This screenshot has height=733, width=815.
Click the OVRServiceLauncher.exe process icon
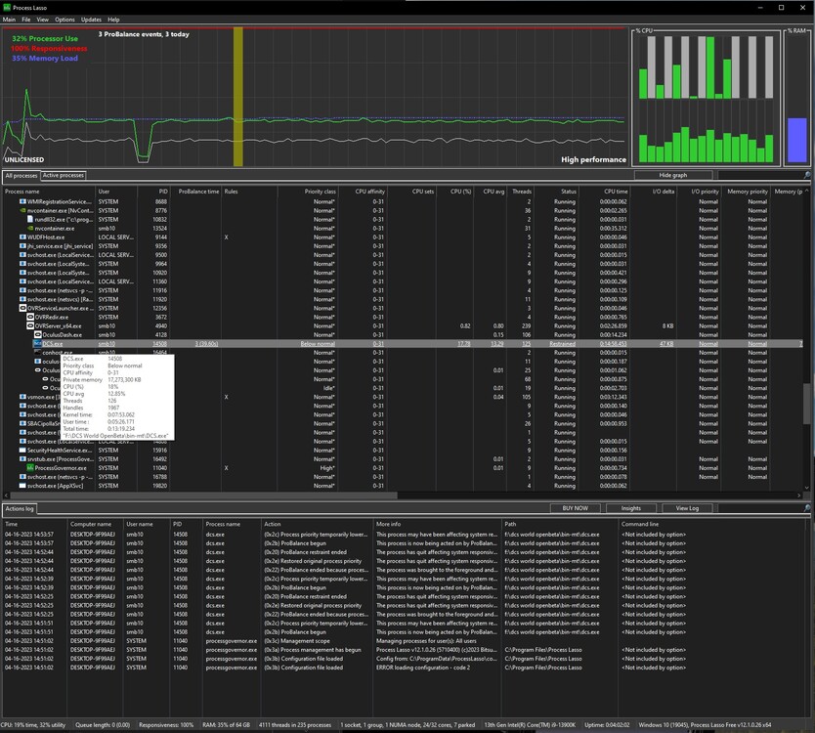(x=22, y=308)
